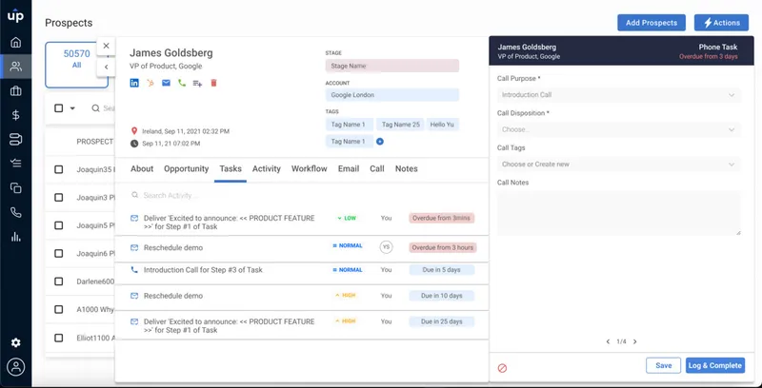
Task: Open the select-all dropdown caret
Action: (72, 108)
